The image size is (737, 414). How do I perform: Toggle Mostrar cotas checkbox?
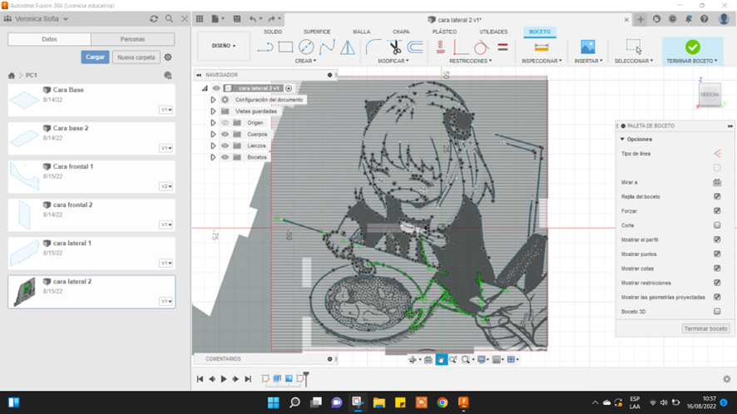click(x=717, y=269)
